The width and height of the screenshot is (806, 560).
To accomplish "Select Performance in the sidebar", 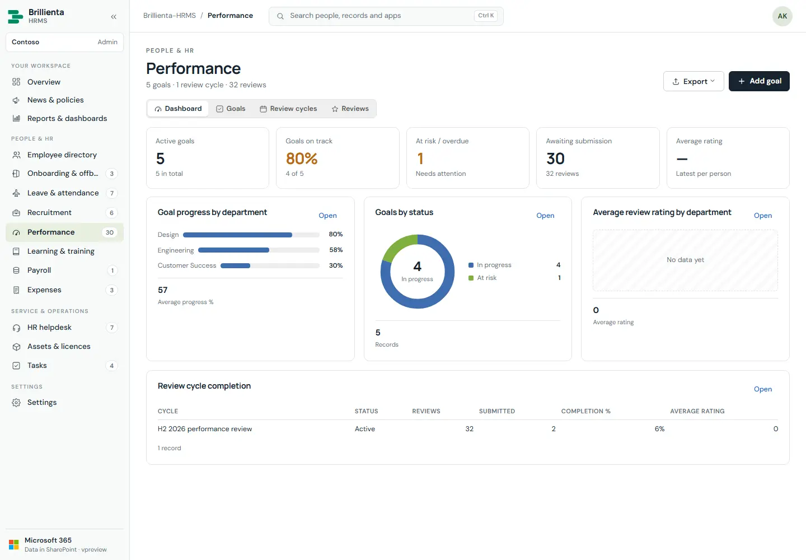I will pos(64,232).
